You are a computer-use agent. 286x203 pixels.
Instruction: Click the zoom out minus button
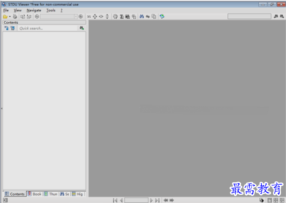tap(37, 17)
